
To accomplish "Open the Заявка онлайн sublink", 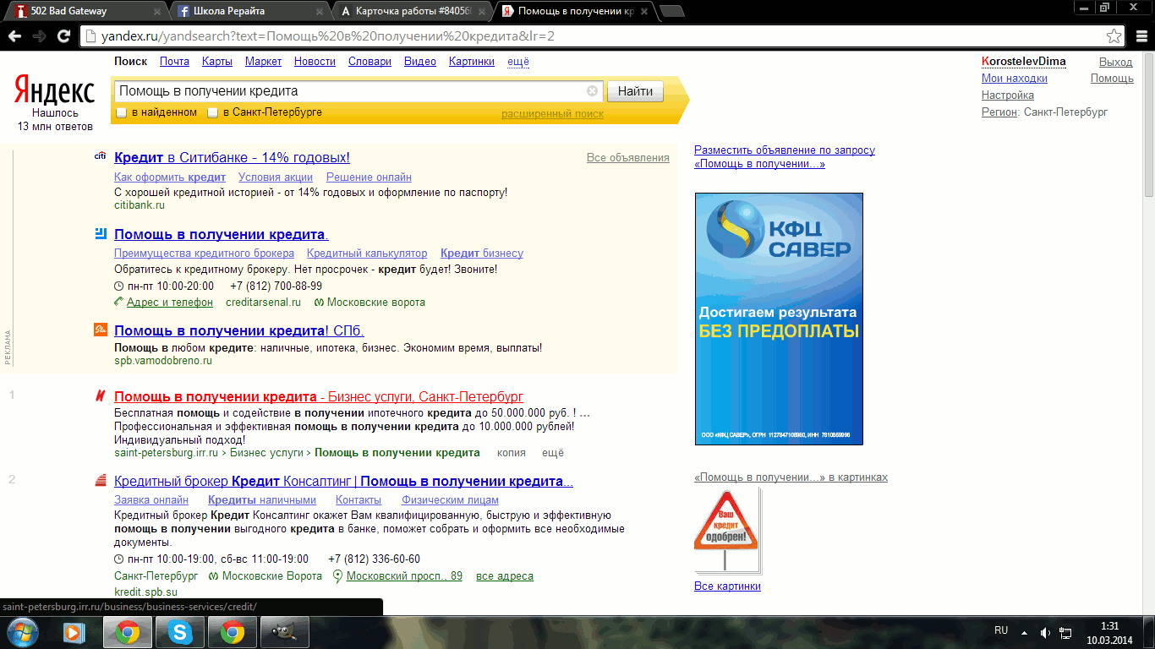I will [151, 500].
